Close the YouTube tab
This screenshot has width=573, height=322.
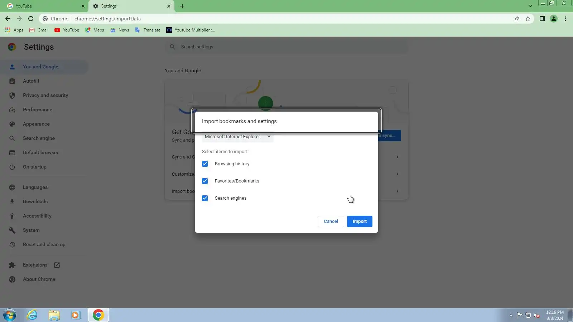pos(83,6)
